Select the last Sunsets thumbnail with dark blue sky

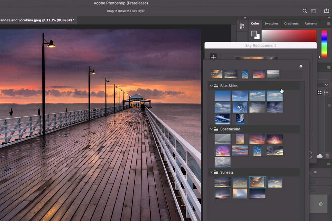(x=257, y=194)
